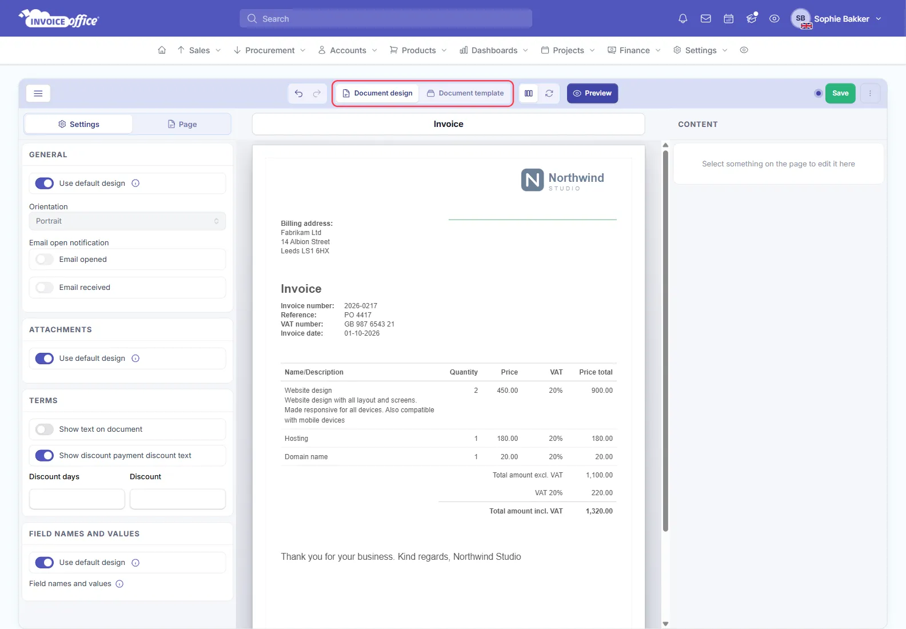The width and height of the screenshot is (906, 629).
Task: Redo the last change
Action: click(x=317, y=93)
